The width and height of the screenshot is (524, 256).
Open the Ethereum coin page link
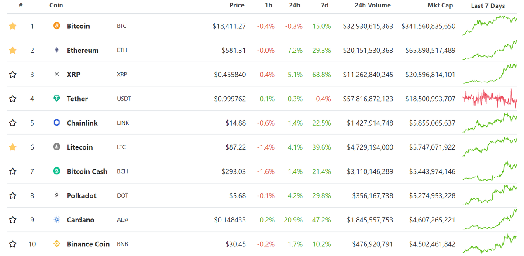click(x=83, y=50)
